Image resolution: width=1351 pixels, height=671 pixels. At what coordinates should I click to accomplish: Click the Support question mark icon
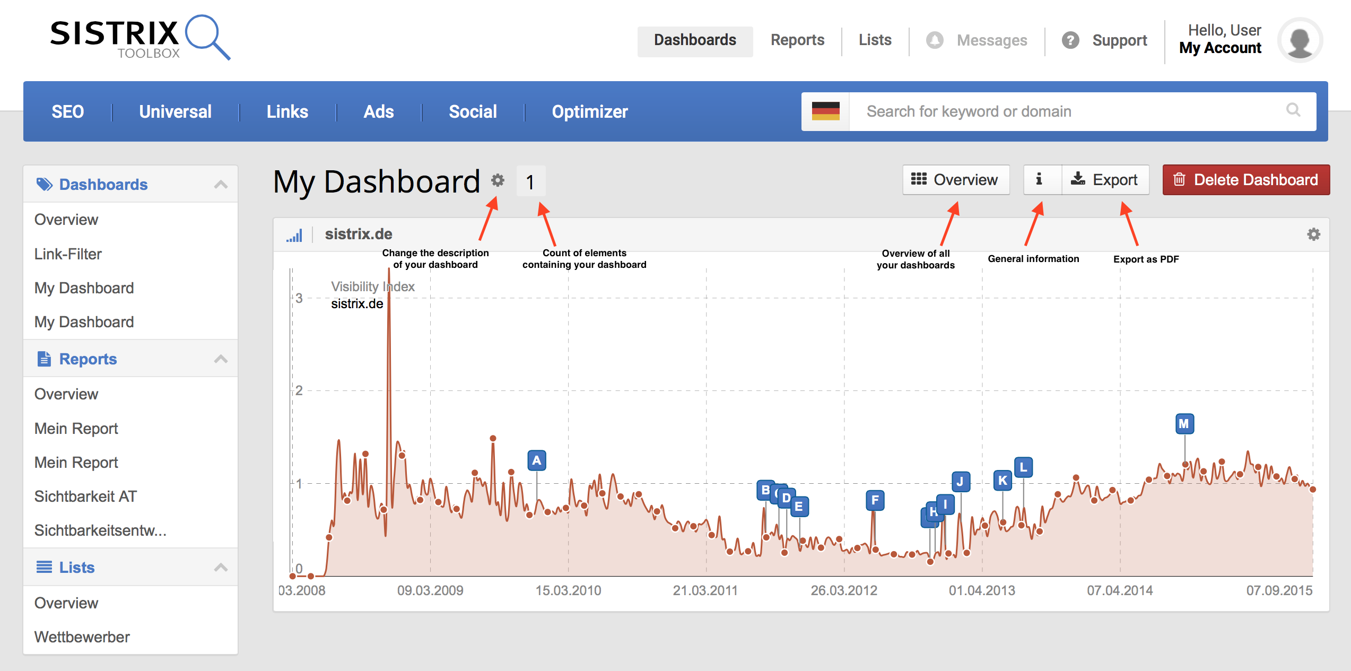(1070, 40)
